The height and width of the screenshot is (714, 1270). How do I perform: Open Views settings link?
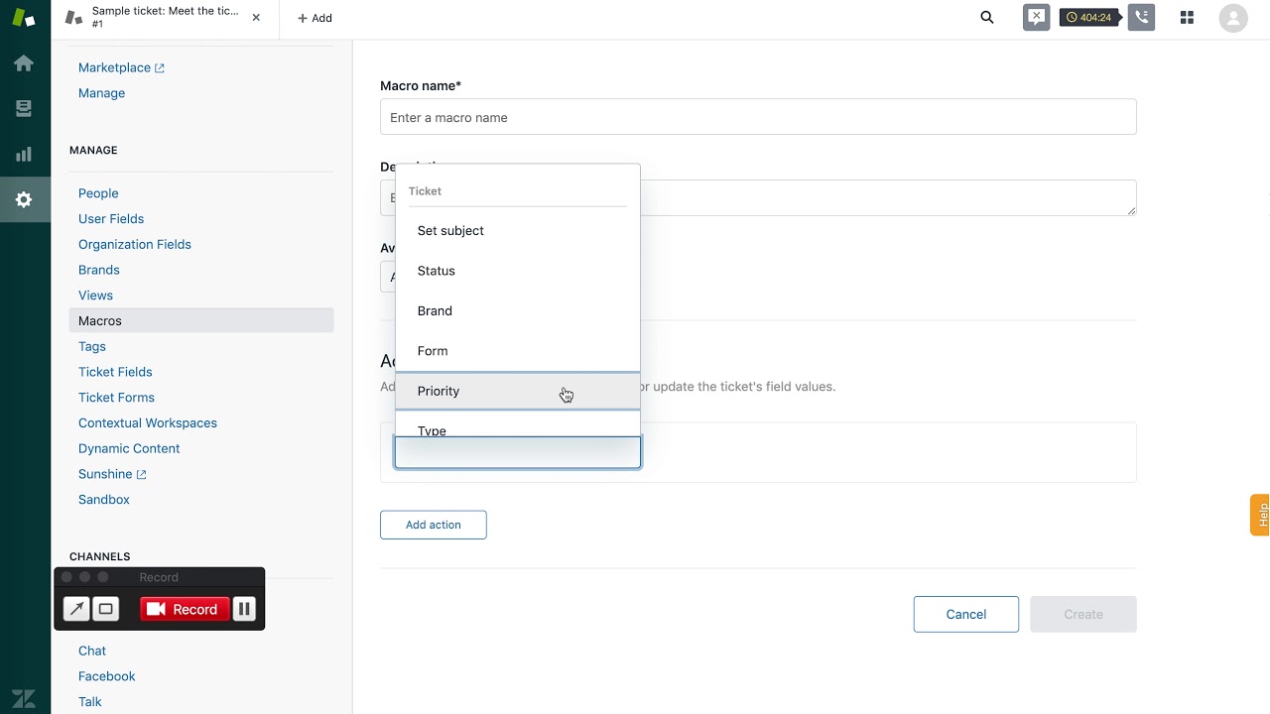coord(95,296)
